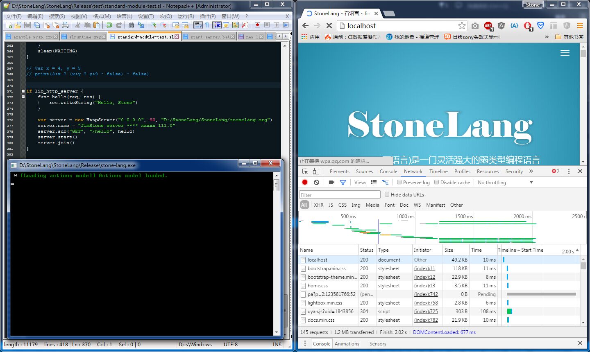This screenshot has width=590, height=352.
Task: Toggle the network filter funnel icon
Action: point(343,182)
